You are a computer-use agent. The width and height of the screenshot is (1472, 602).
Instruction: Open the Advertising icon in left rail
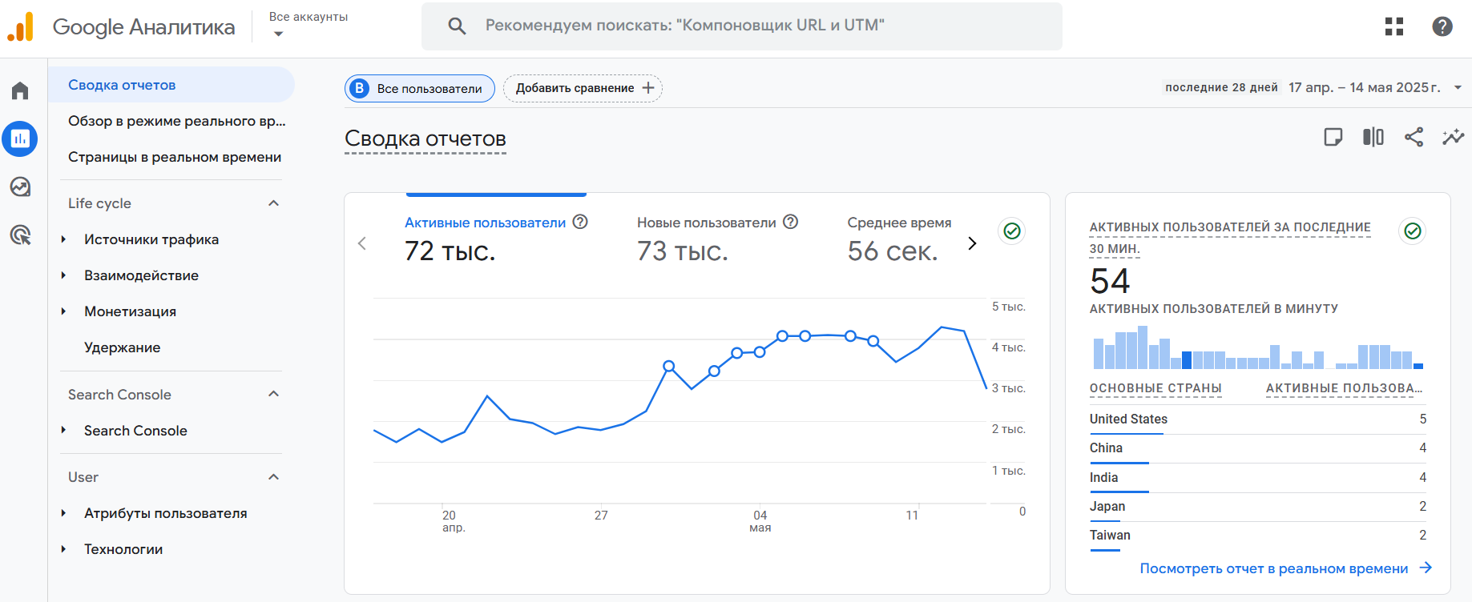click(x=20, y=235)
